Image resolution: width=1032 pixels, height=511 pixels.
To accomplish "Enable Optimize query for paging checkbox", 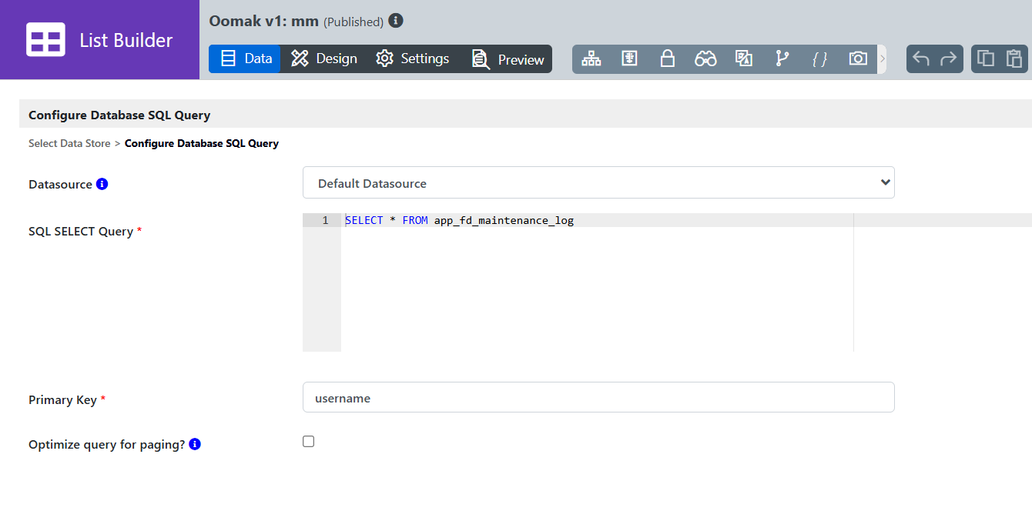I will pyautogui.click(x=309, y=442).
